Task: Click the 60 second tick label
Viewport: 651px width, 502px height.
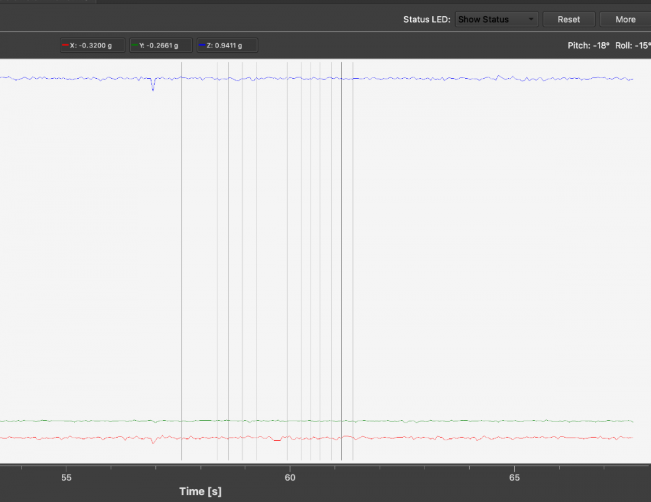Action: [290, 478]
